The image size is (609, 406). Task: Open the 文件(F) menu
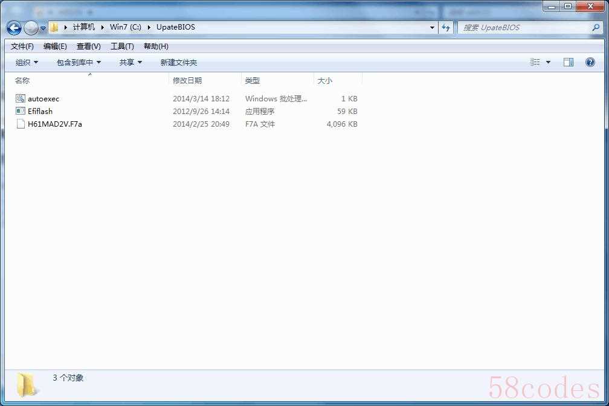[22, 46]
